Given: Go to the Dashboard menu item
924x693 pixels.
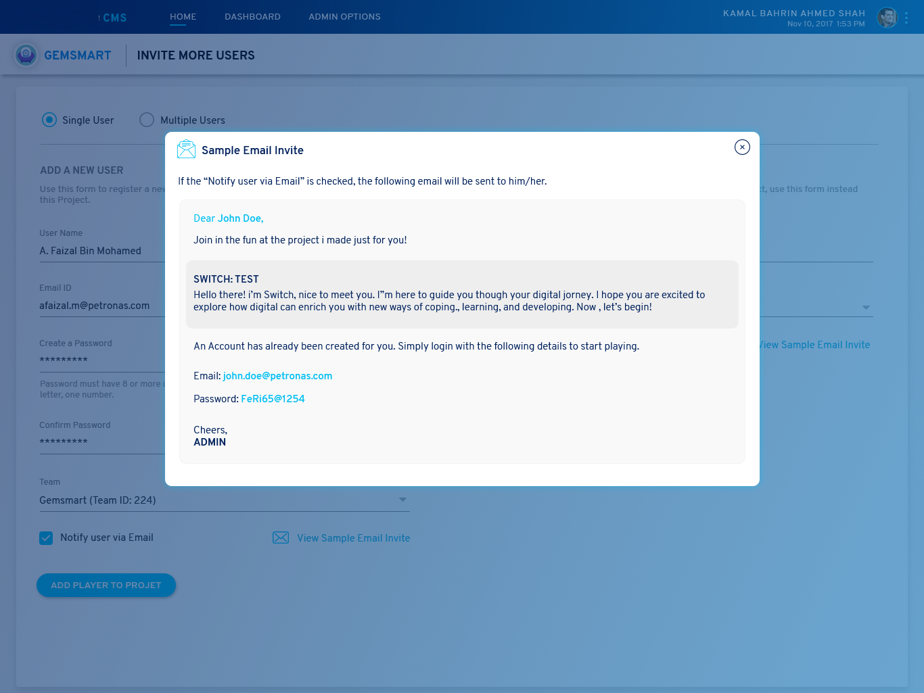Looking at the screenshot, I should tap(252, 17).
